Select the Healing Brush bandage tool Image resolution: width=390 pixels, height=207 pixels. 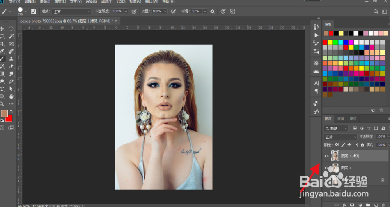11,51
